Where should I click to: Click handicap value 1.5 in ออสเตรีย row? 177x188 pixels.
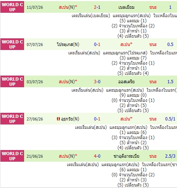click(170, 82)
